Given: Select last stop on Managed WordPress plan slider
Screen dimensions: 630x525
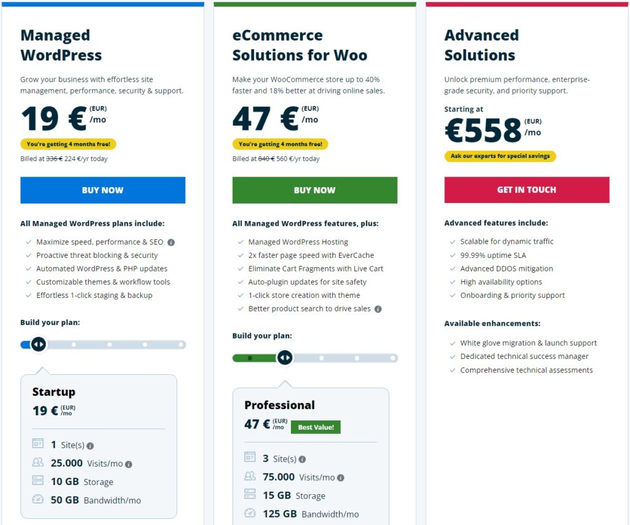Looking at the screenshot, I should pos(181,345).
